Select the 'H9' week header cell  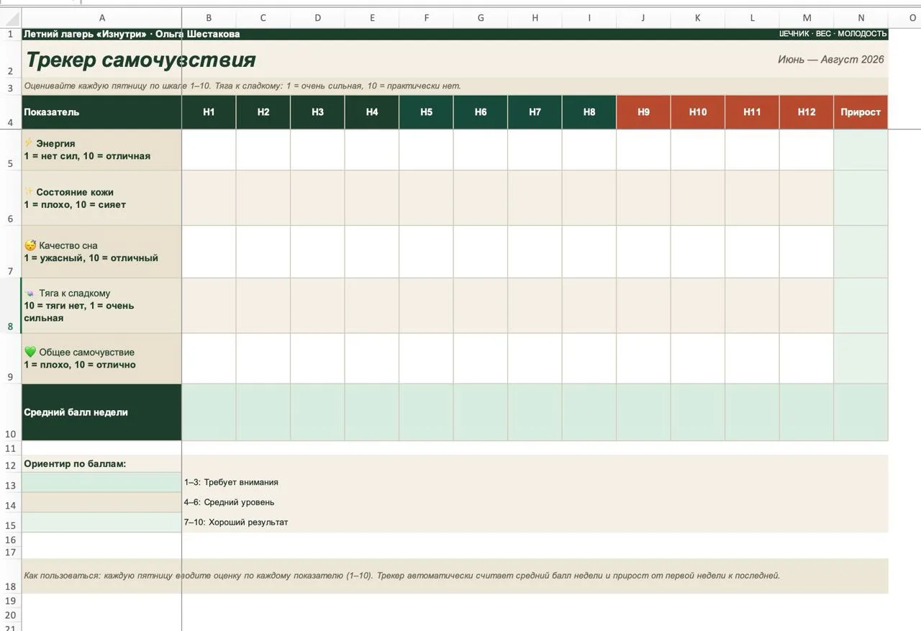pyautogui.click(x=643, y=112)
